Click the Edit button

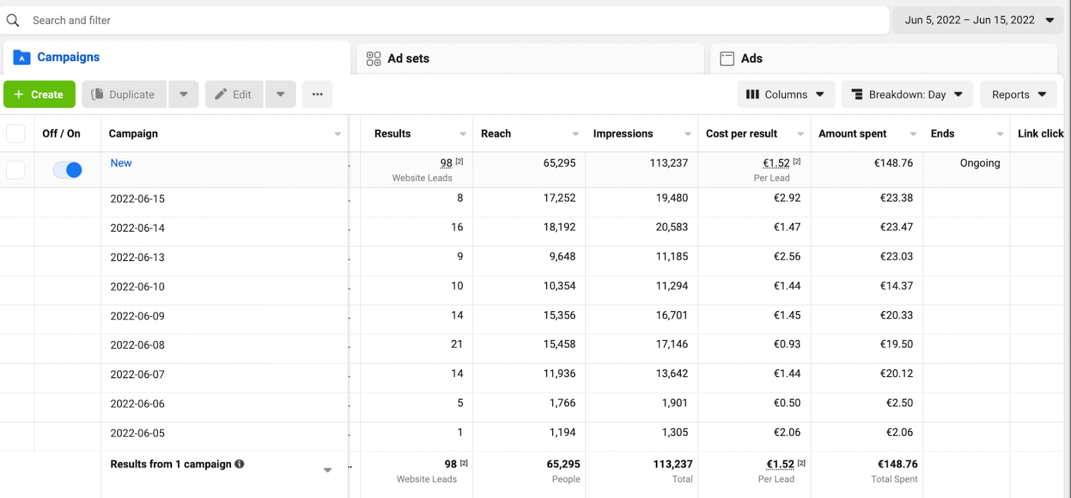pyautogui.click(x=234, y=94)
